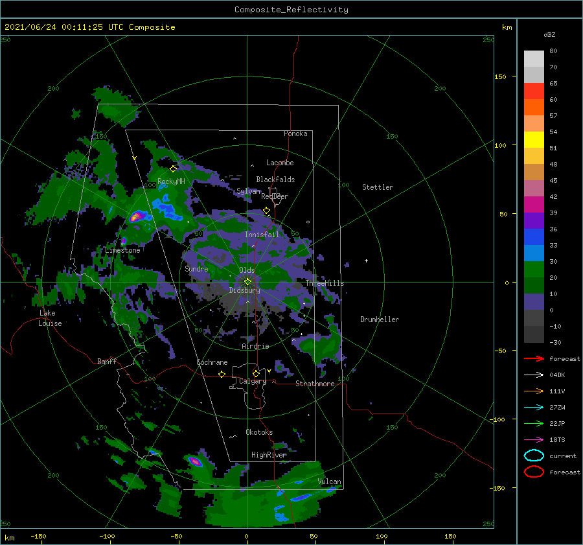Click the HighRiver label

[269, 455]
